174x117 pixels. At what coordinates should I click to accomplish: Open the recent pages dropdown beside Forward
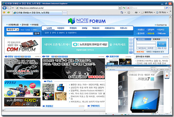[x=13, y=8]
